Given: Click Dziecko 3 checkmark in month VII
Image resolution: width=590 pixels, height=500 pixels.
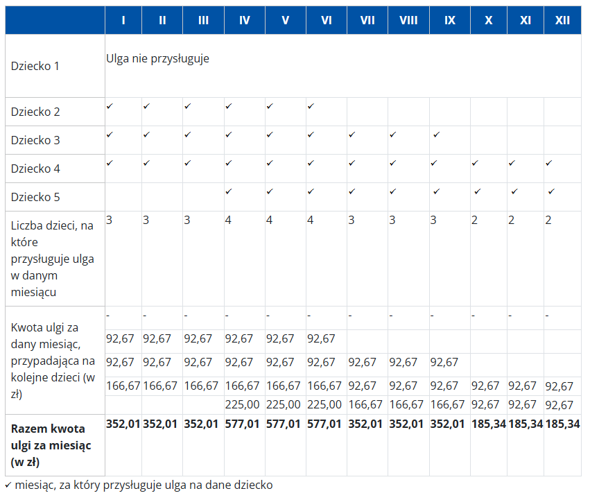Looking at the screenshot, I should coord(352,135).
